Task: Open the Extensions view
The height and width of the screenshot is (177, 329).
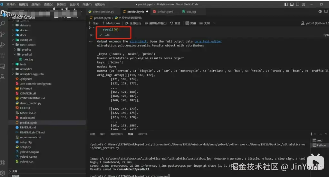Action: (3, 55)
